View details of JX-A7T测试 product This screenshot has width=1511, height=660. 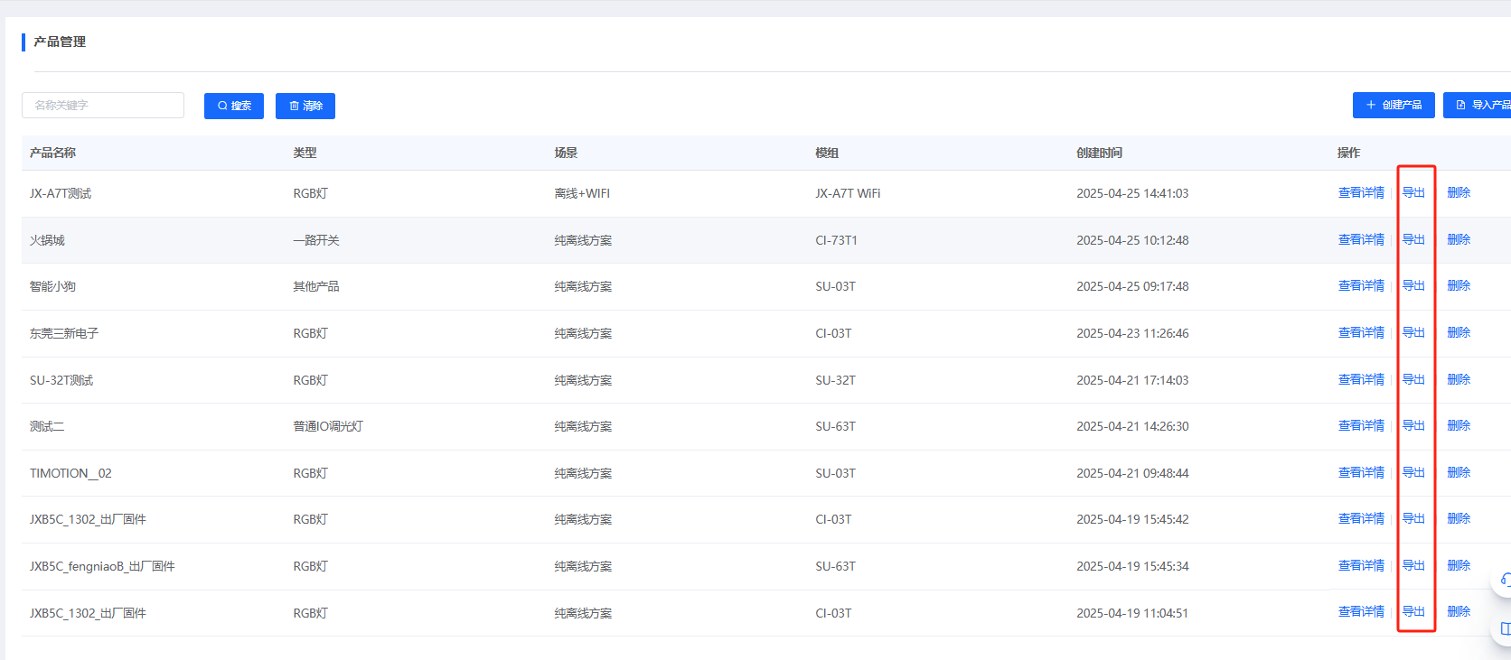[1361, 193]
